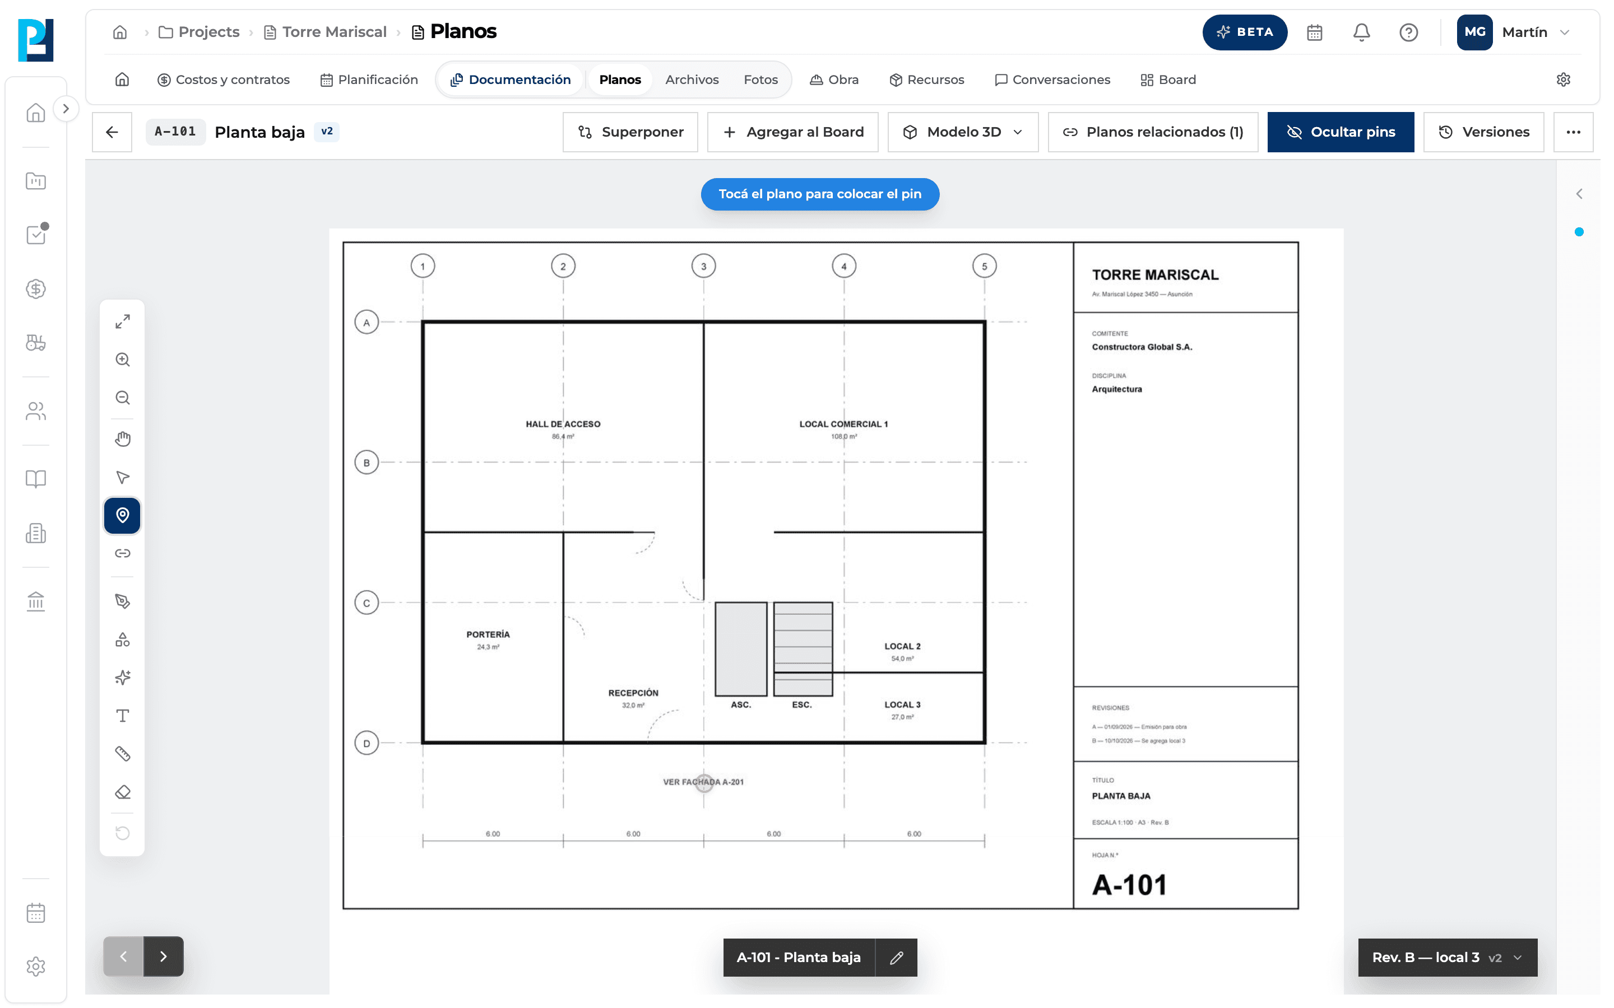Select the pen drawing tool
The image size is (1614, 1008).
pyautogui.click(x=122, y=601)
